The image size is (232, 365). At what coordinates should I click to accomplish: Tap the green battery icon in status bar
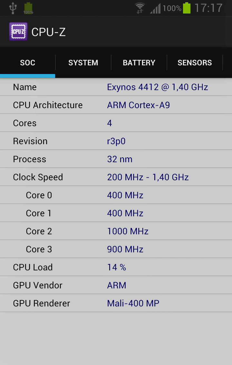tap(187, 8)
